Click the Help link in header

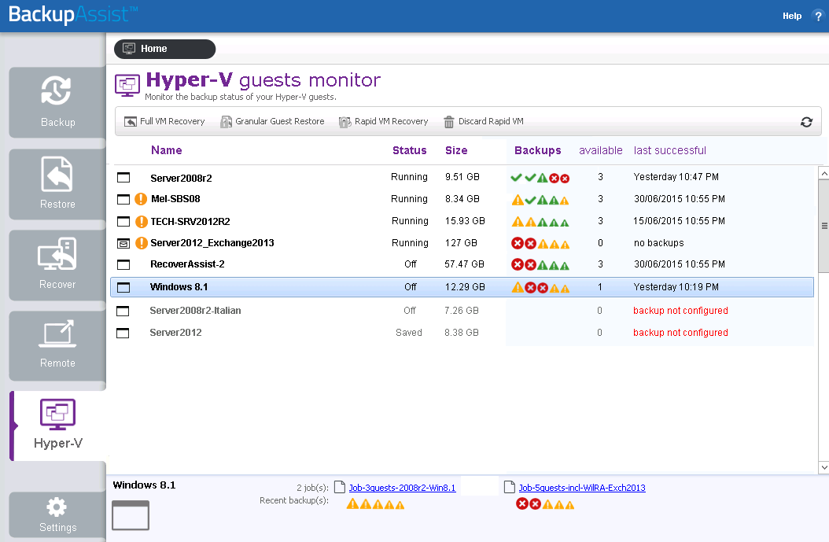click(x=792, y=16)
